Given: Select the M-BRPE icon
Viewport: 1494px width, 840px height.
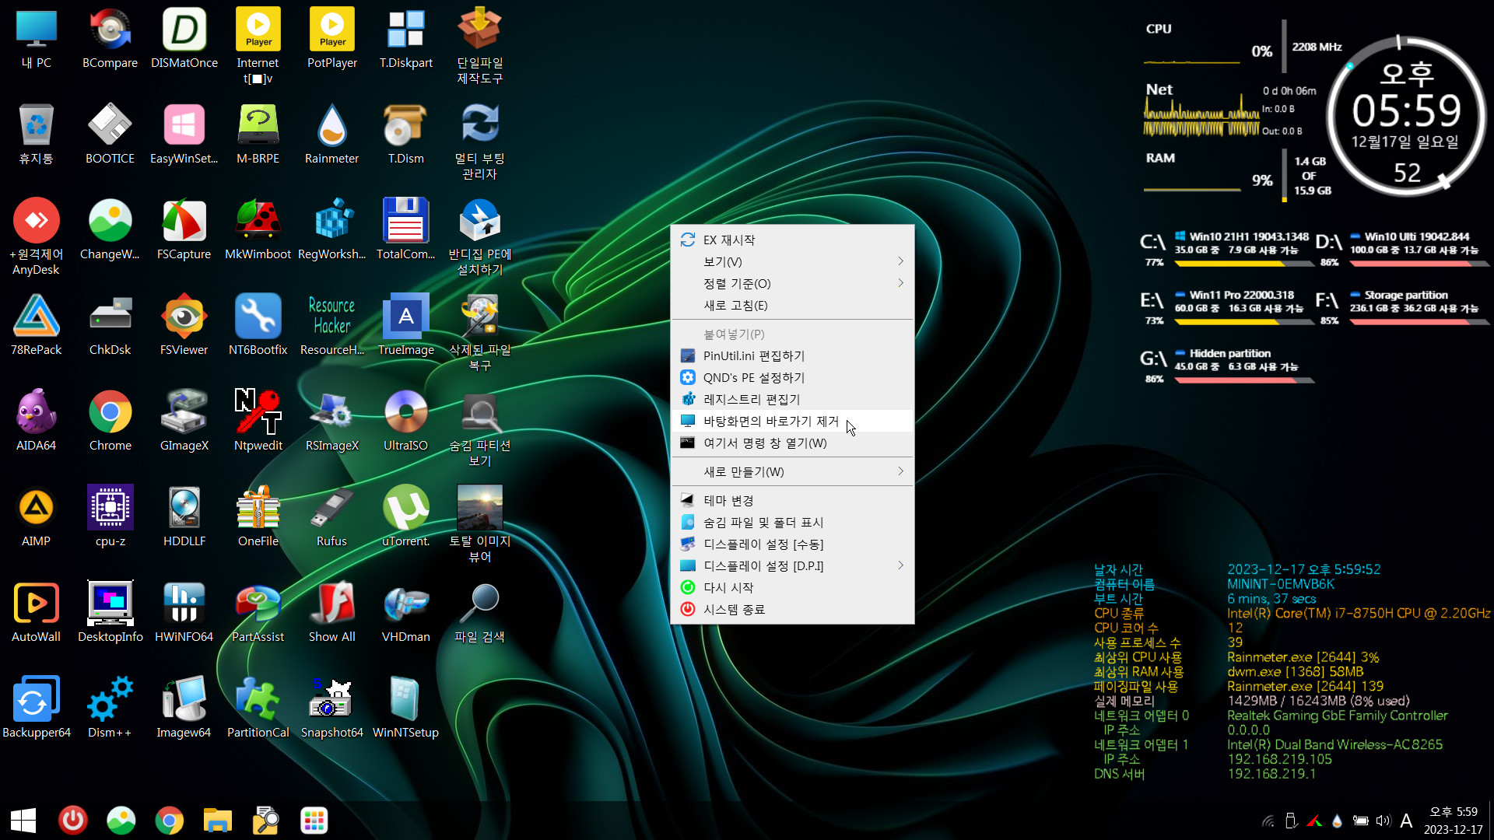Looking at the screenshot, I should coord(258,135).
